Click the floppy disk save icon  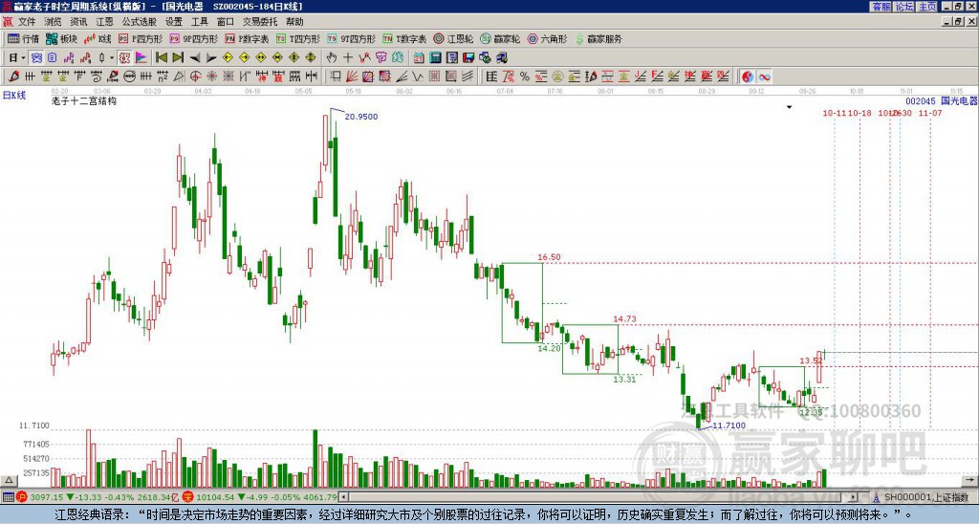click(x=468, y=58)
